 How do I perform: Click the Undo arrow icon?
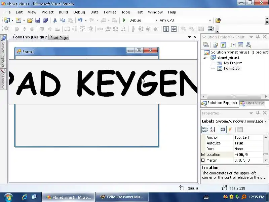pyautogui.click(x=80, y=20)
